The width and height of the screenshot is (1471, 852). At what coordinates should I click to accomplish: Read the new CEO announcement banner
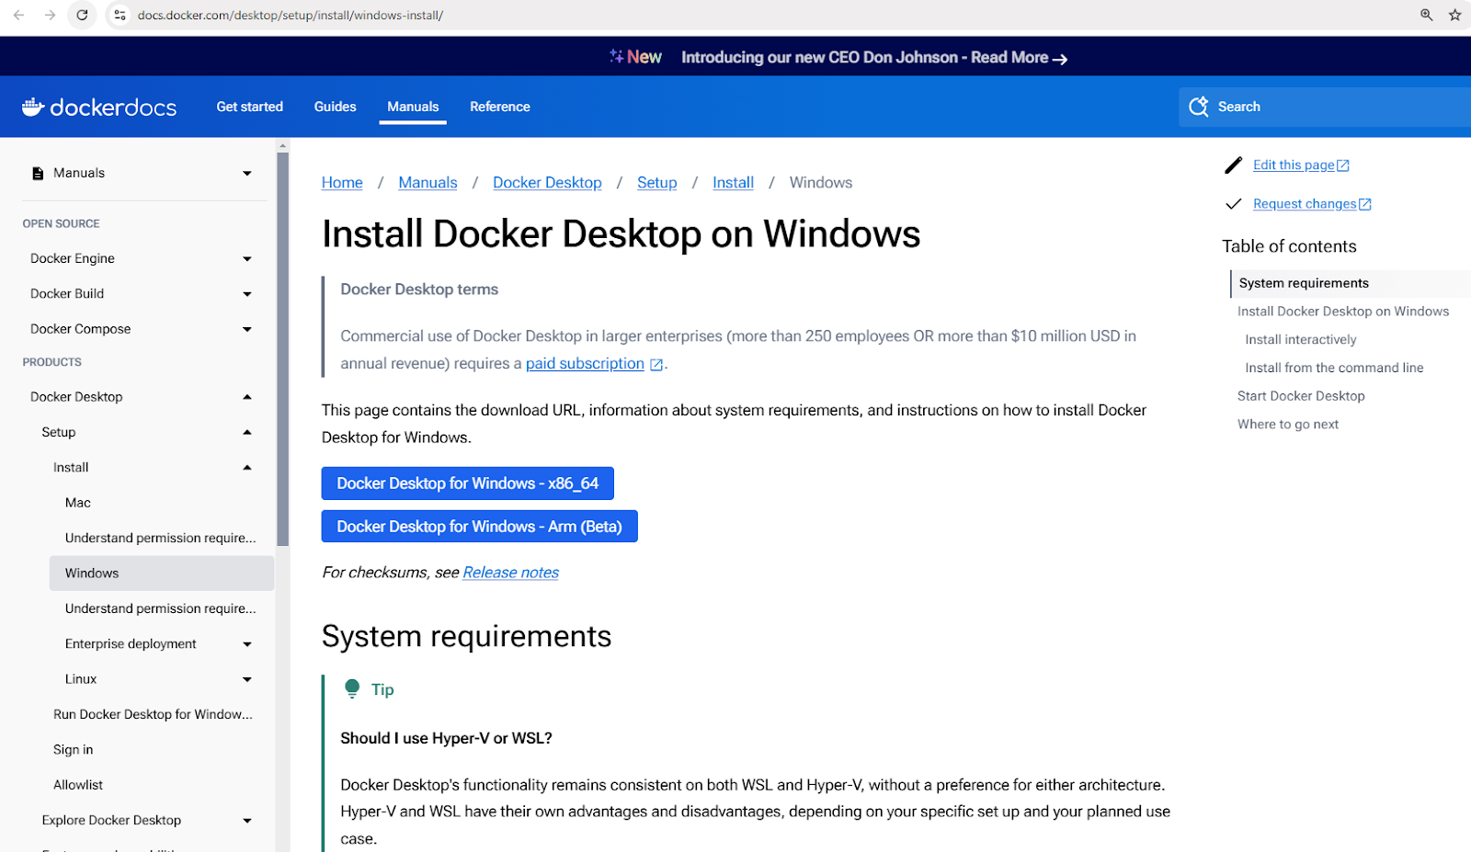(874, 57)
